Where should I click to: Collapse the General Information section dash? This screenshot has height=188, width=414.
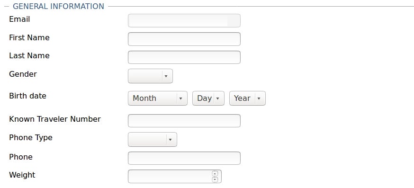[7, 6]
